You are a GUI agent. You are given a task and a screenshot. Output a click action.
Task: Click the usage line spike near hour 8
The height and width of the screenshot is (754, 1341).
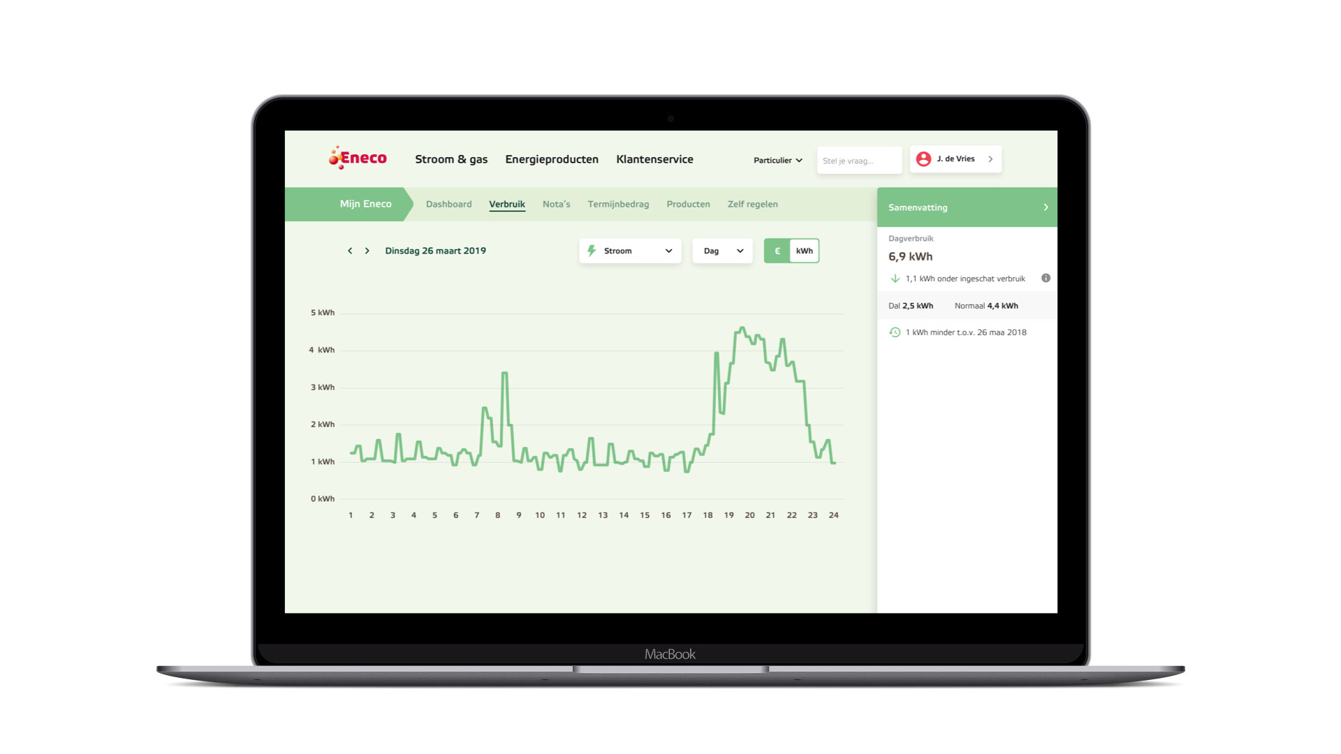[x=504, y=374]
